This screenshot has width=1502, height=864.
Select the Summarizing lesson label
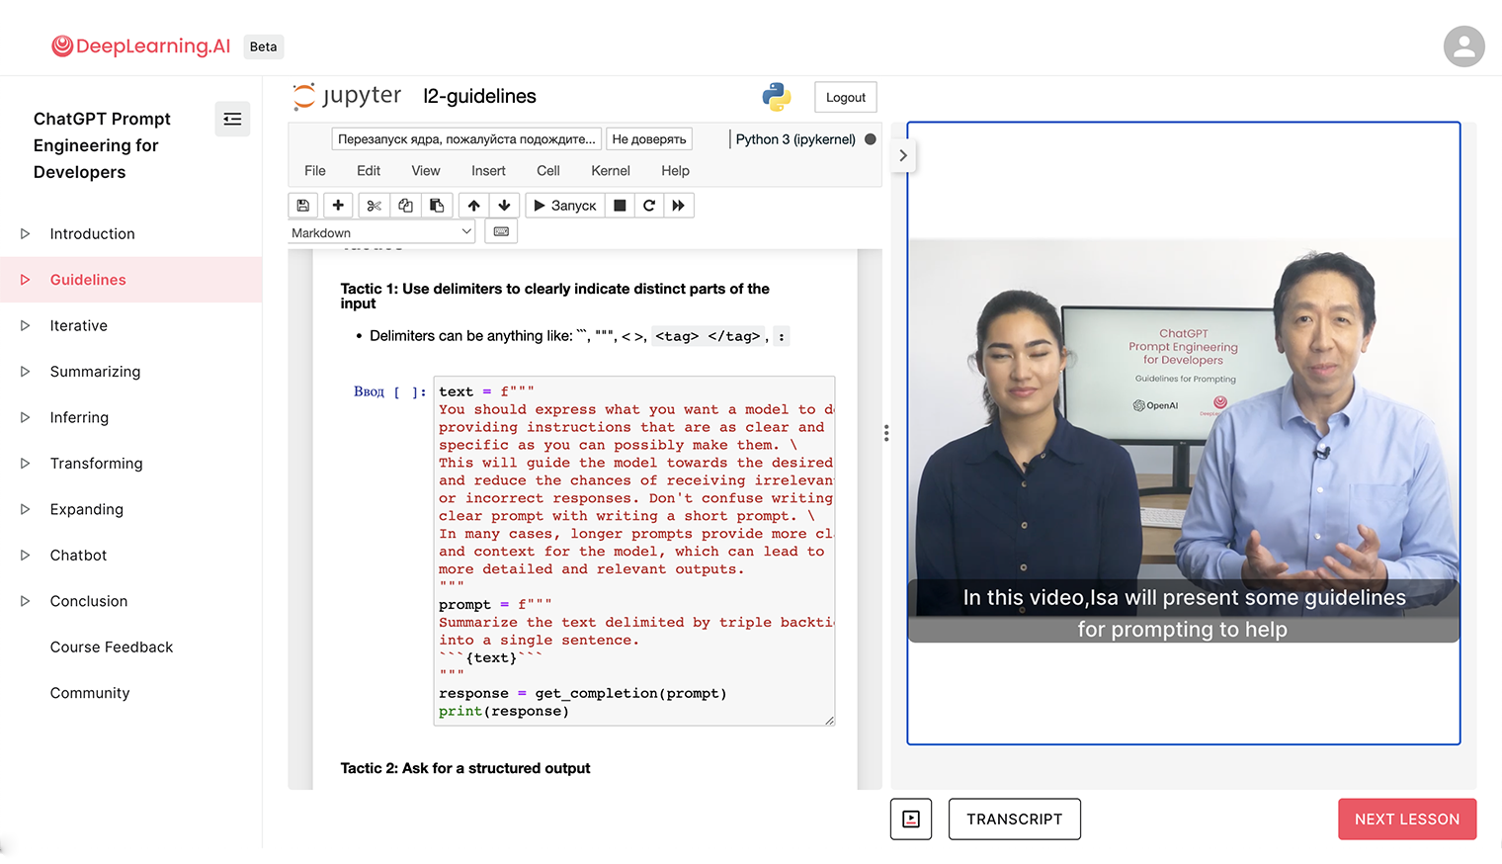click(96, 372)
